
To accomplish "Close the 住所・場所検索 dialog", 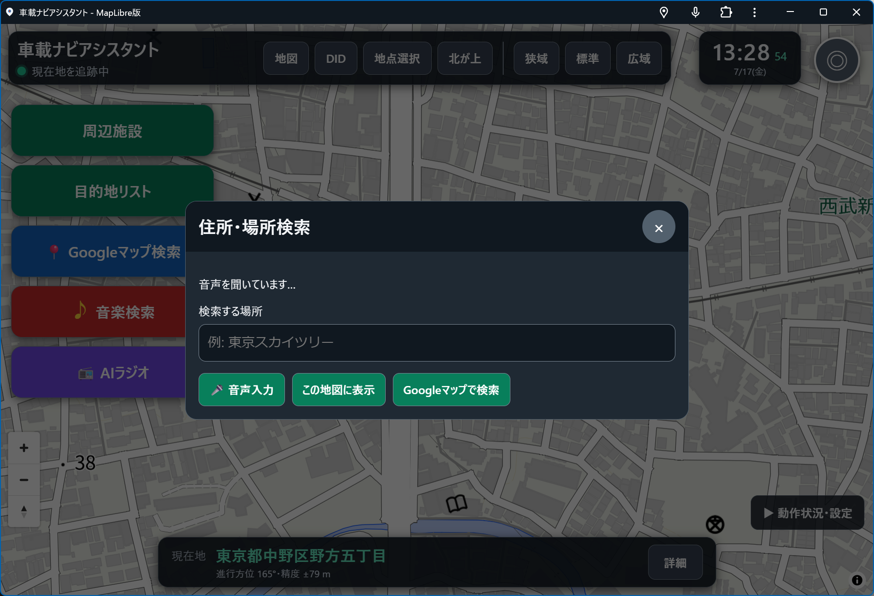I will (659, 227).
